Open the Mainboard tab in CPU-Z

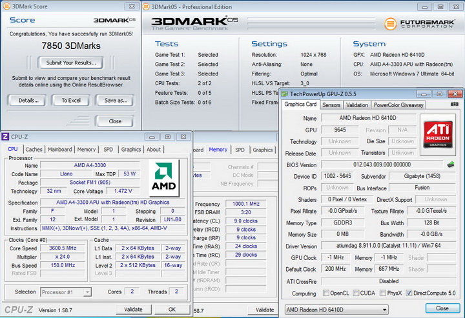point(59,150)
